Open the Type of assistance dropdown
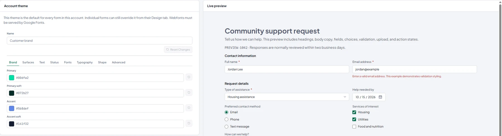Screen dimensions: 502x136 point(287,97)
